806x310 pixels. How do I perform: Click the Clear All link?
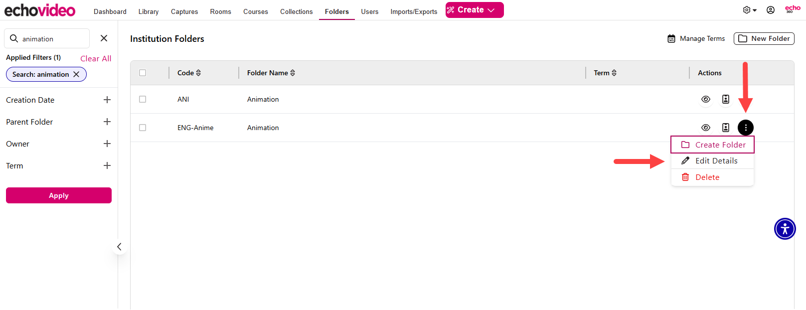(96, 58)
